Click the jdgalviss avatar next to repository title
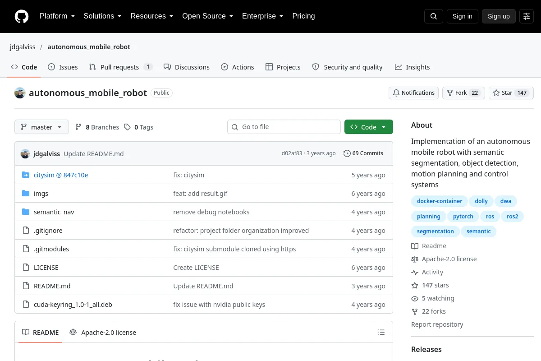The image size is (541, 361). click(20, 93)
